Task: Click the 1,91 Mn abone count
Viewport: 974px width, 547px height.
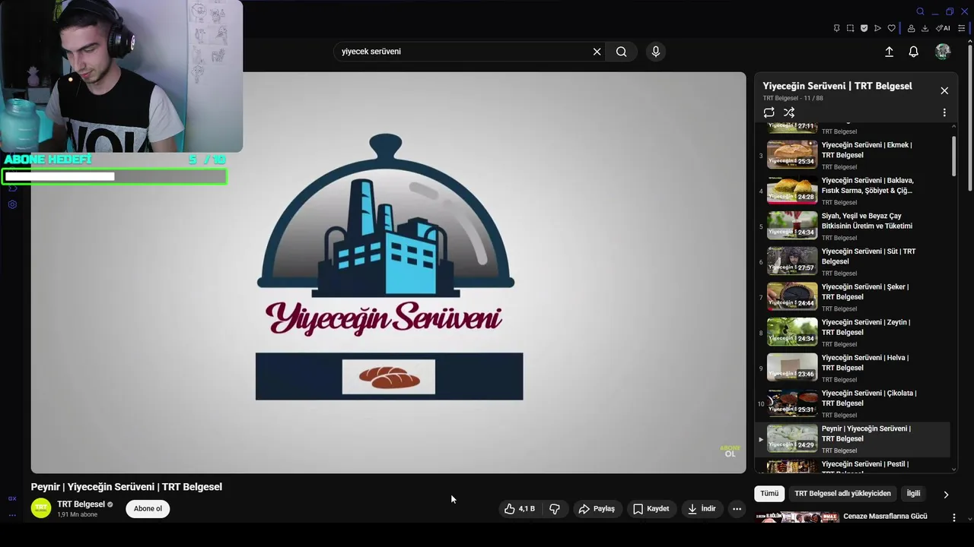Action: (78, 515)
